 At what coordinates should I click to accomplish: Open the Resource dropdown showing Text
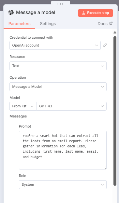[58, 66]
